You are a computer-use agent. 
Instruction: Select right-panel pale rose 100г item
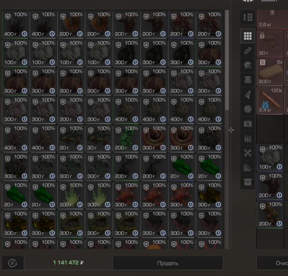click(x=270, y=157)
